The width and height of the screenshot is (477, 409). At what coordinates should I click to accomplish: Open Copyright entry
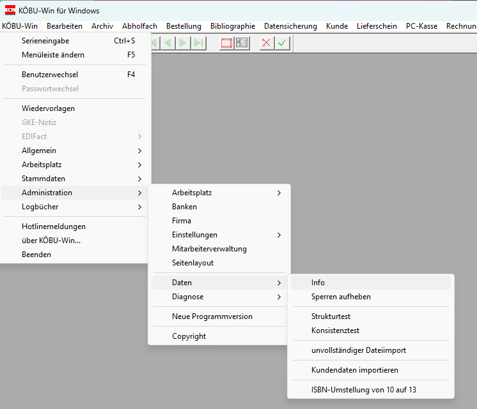[x=219, y=336]
